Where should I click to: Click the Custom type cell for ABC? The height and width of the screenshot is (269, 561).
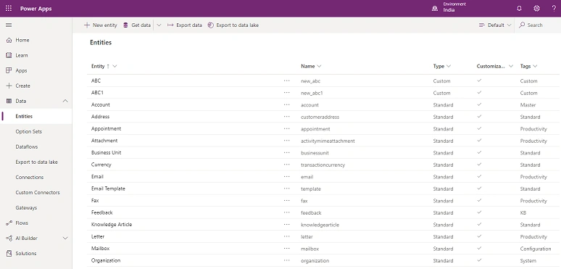coord(441,80)
